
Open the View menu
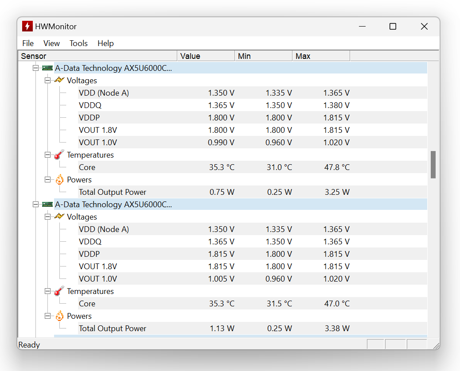tap(51, 43)
